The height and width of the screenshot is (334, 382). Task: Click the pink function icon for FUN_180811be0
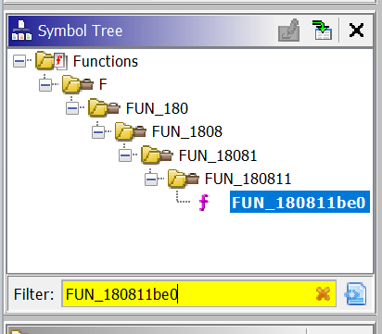204,203
